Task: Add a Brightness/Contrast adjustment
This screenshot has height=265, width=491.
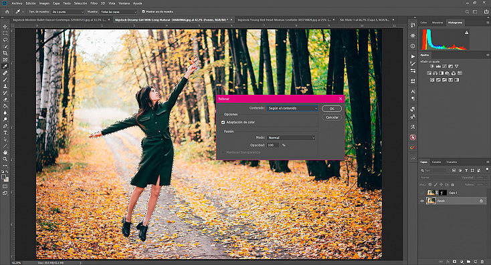Action: coord(432,66)
